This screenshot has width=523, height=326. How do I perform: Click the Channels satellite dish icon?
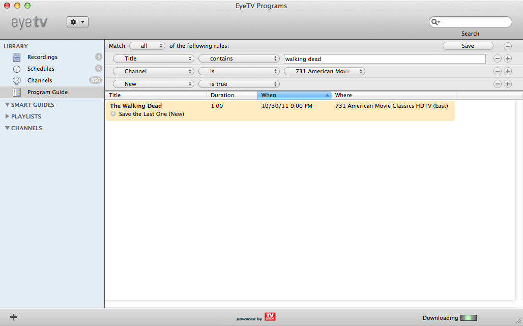pos(17,80)
